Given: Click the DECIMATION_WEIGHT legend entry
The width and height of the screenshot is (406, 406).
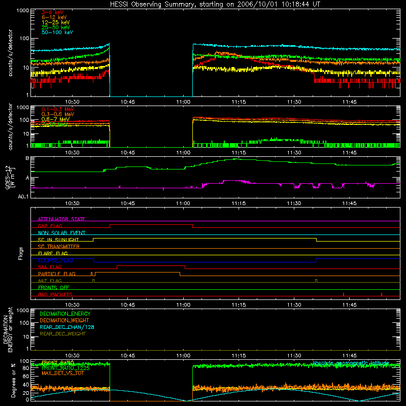Looking at the screenshot, I should (x=64, y=320).
